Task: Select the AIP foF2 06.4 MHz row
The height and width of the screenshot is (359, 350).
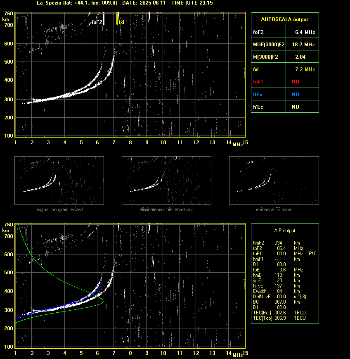Action: click(278, 248)
